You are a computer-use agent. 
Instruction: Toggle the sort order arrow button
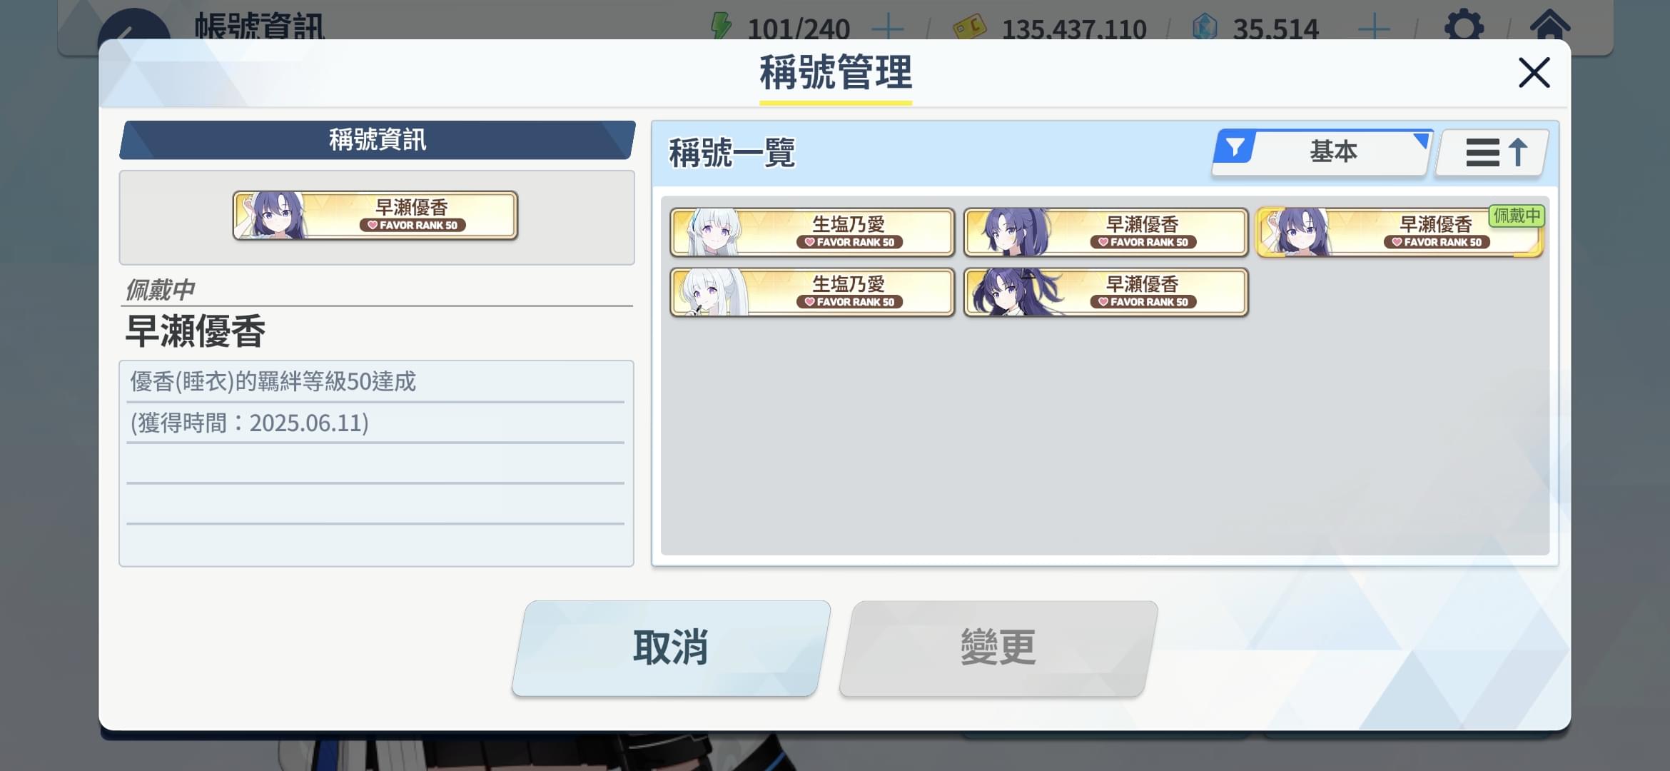(1492, 152)
